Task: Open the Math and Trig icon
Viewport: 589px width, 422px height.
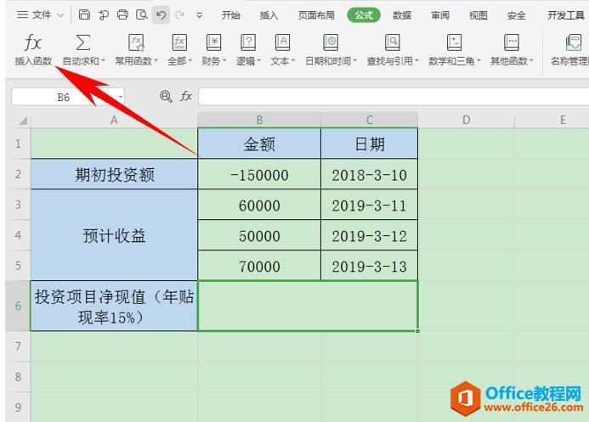Action: 454,42
